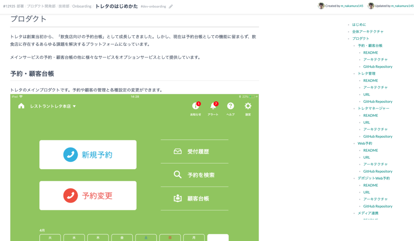
Task: Open GitHub Repository under 予約・顧客台帳 in contents
Action: coord(378,66)
